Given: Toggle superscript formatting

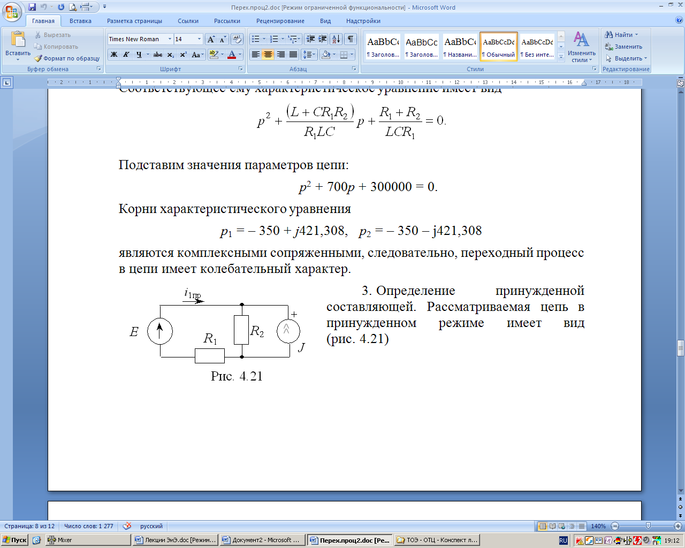Looking at the screenshot, I should pos(182,55).
